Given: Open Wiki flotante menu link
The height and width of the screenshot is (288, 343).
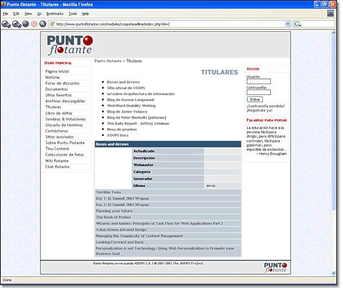Looking at the screenshot, I should click(57, 161).
